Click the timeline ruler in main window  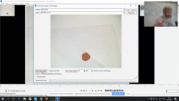coord(89,85)
